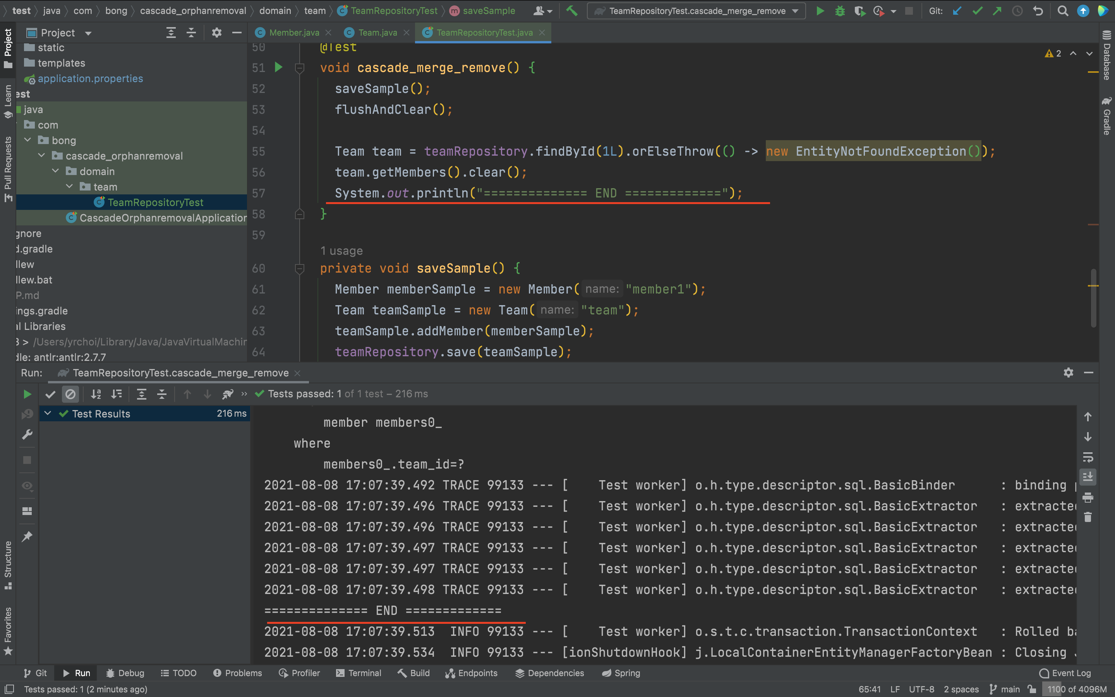
Task: Click the clear console trash icon
Action: tap(1088, 517)
